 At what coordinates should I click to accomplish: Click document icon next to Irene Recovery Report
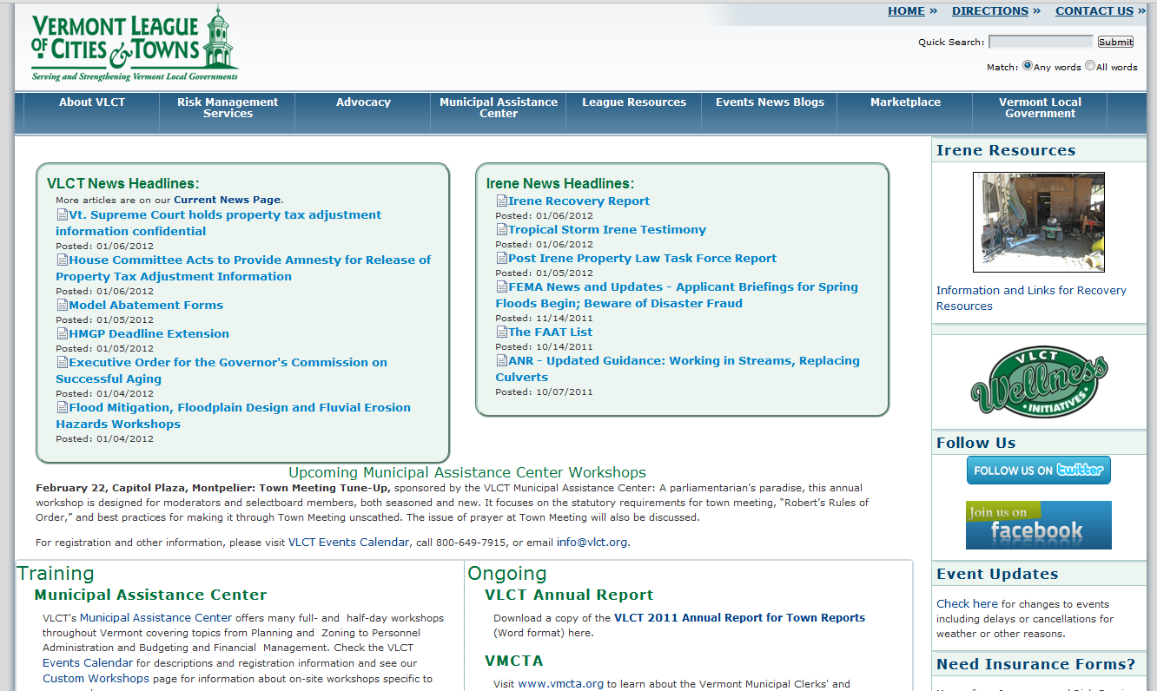click(x=501, y=201)
